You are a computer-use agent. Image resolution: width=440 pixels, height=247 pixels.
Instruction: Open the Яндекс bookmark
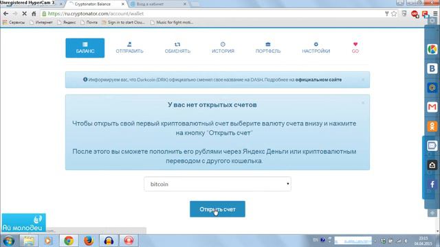coord(67,23)
